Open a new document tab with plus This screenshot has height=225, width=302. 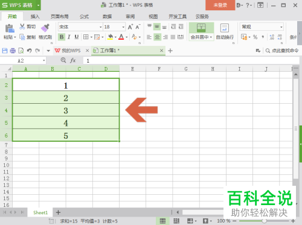click(170, 51)
